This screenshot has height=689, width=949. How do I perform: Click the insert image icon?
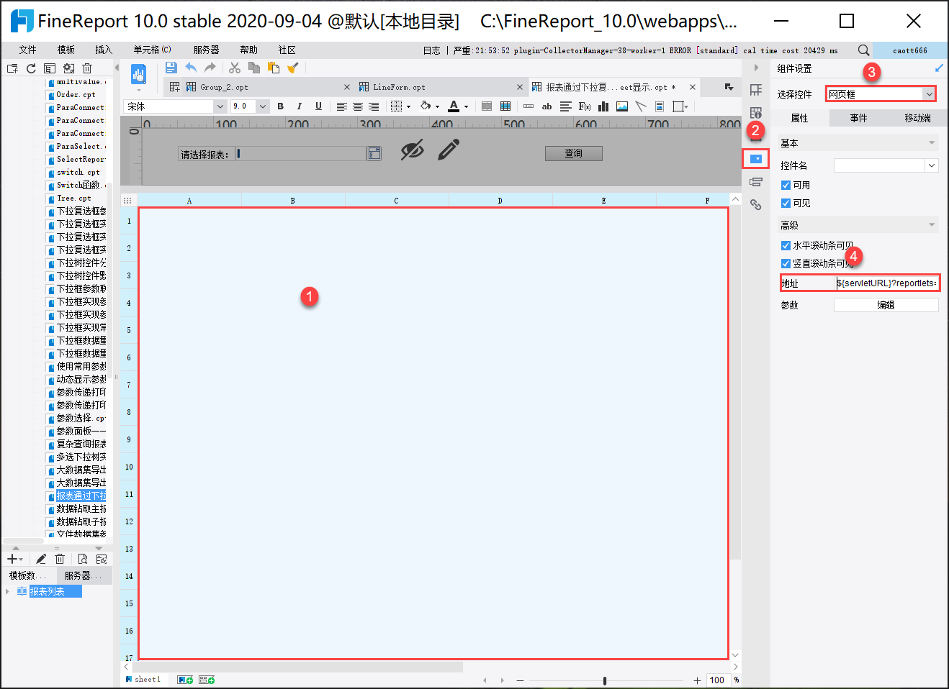pyautogui.click(x=622, y=106)
